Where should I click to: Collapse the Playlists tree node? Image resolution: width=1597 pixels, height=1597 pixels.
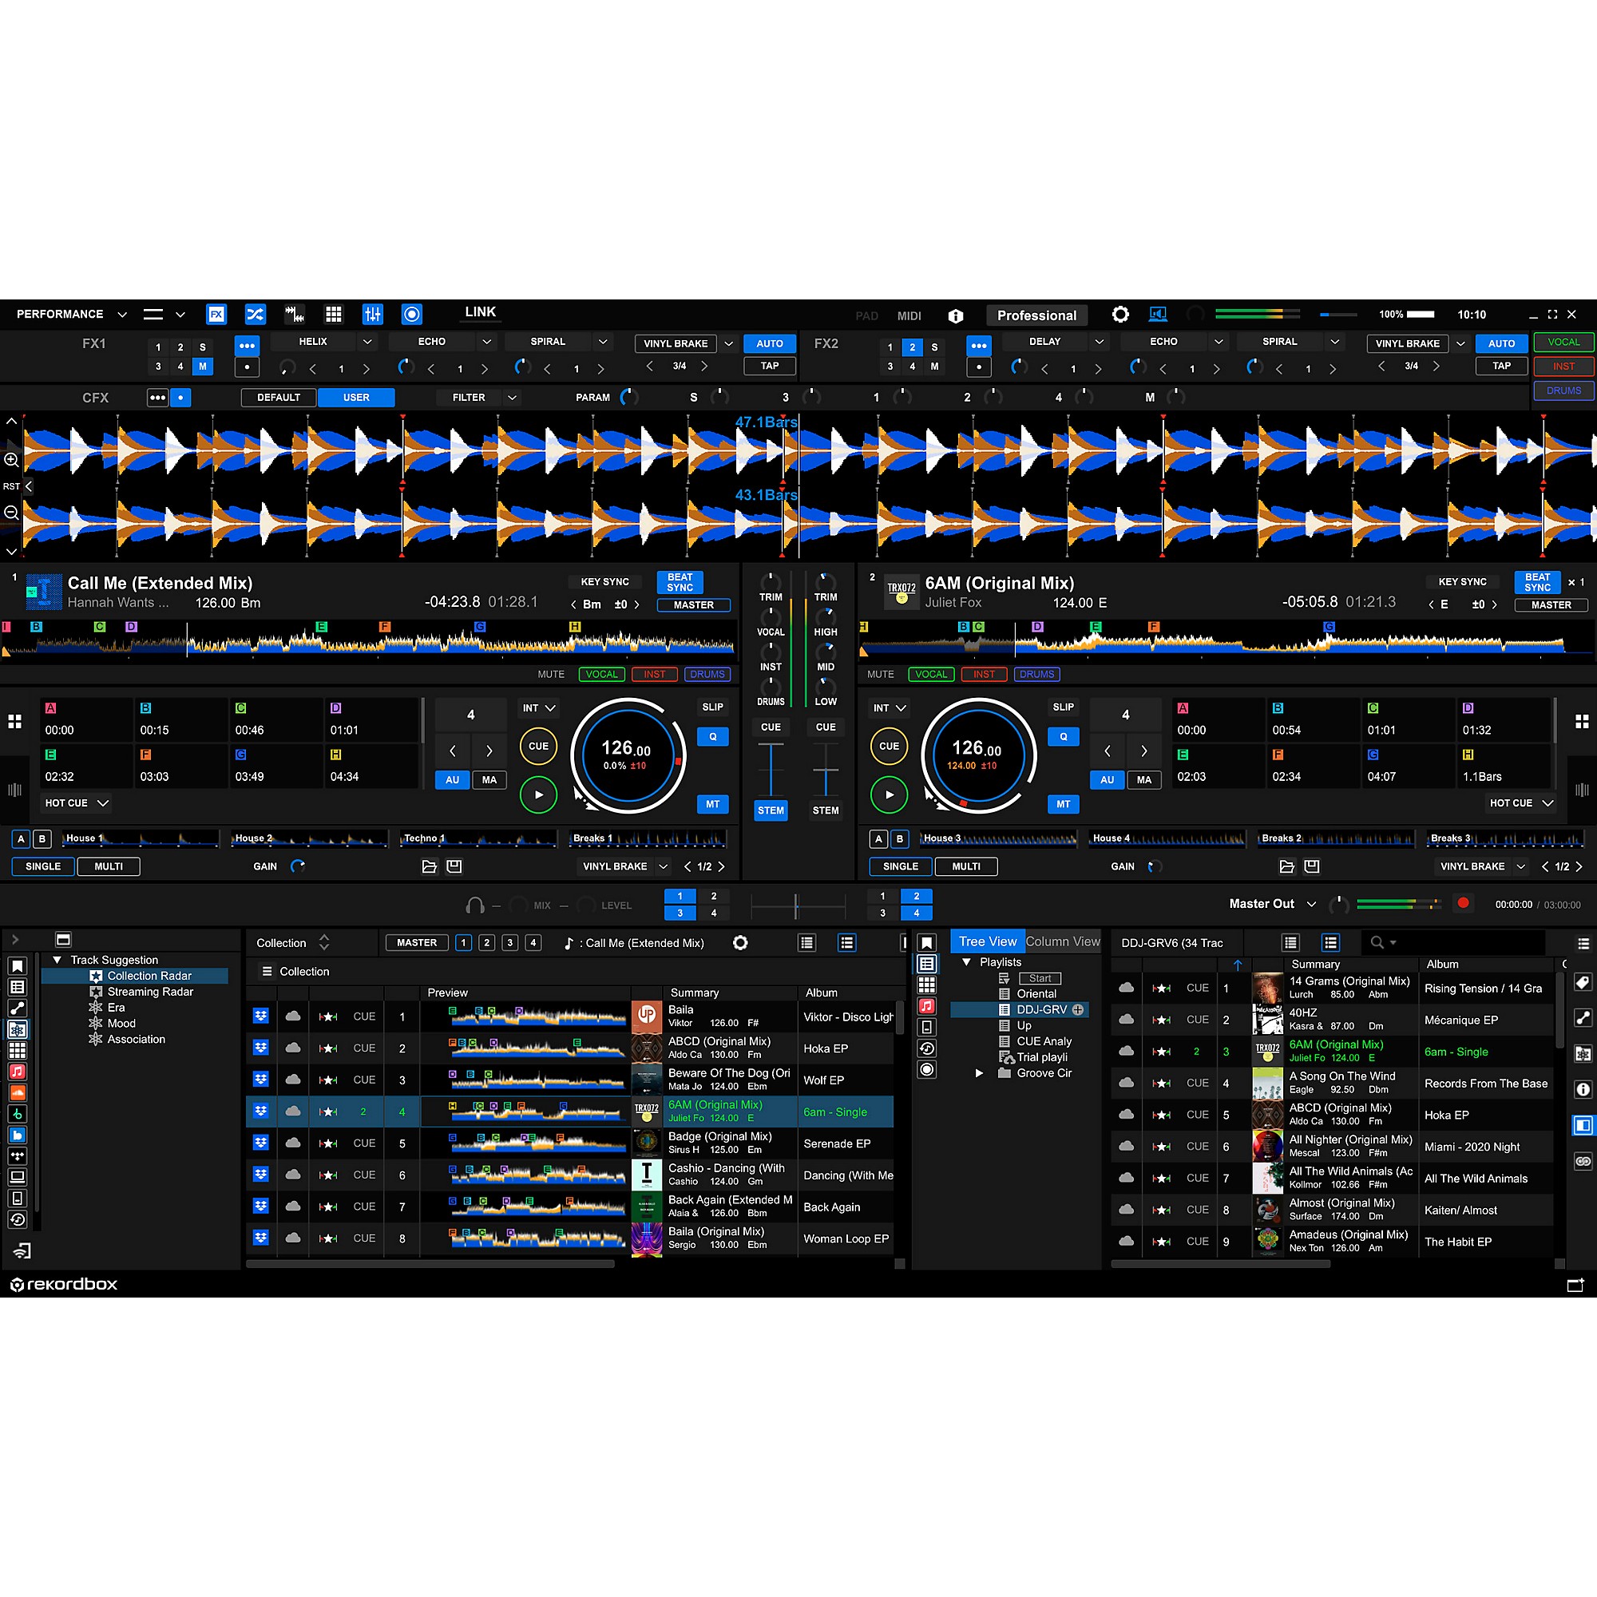coord(965,962)
